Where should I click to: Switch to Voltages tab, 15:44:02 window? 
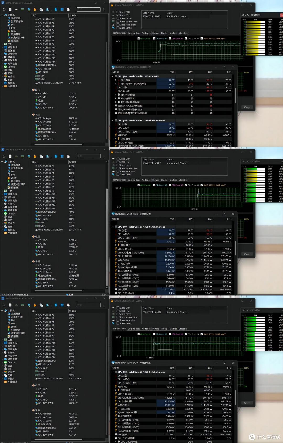point(146,329)
